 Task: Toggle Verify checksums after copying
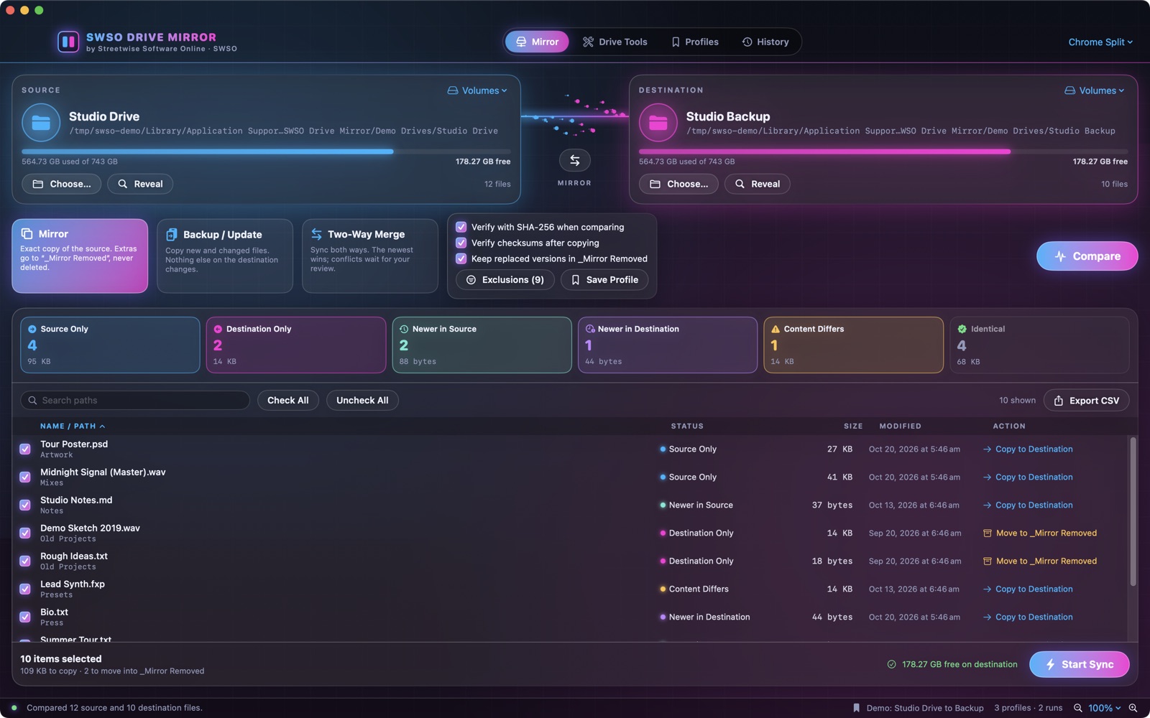tap(461, 243)
